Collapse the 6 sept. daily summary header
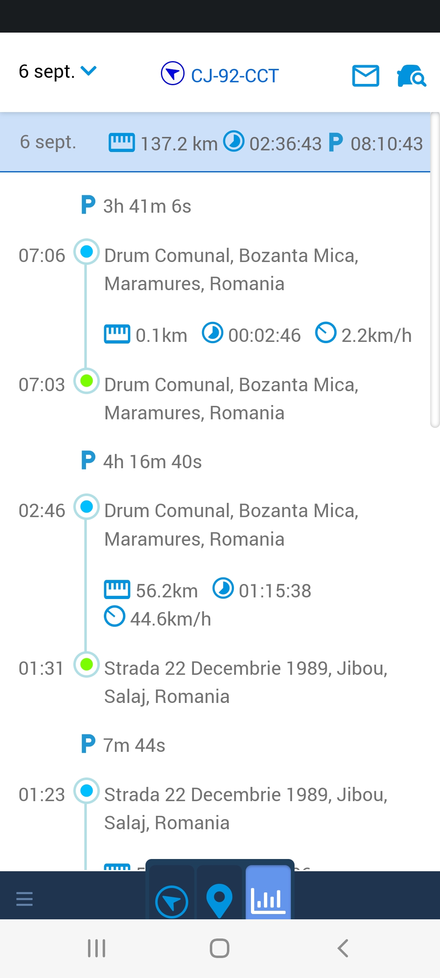The width and height of the screenshot is (440, 978). click(x=215, y=143)
